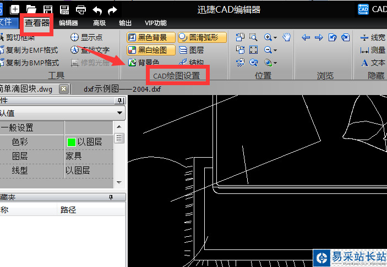Close the 简单滴图块.dwg document tab
The height and width of the screenshot is (267, 387).
coord(64,88)
